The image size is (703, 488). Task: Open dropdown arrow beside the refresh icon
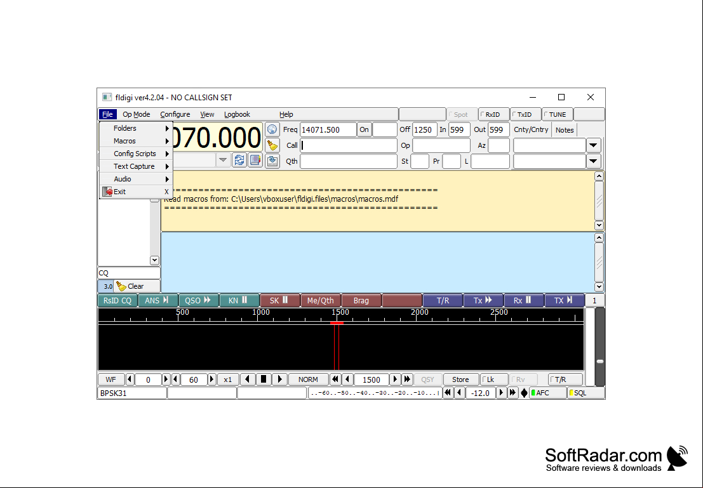223,160
